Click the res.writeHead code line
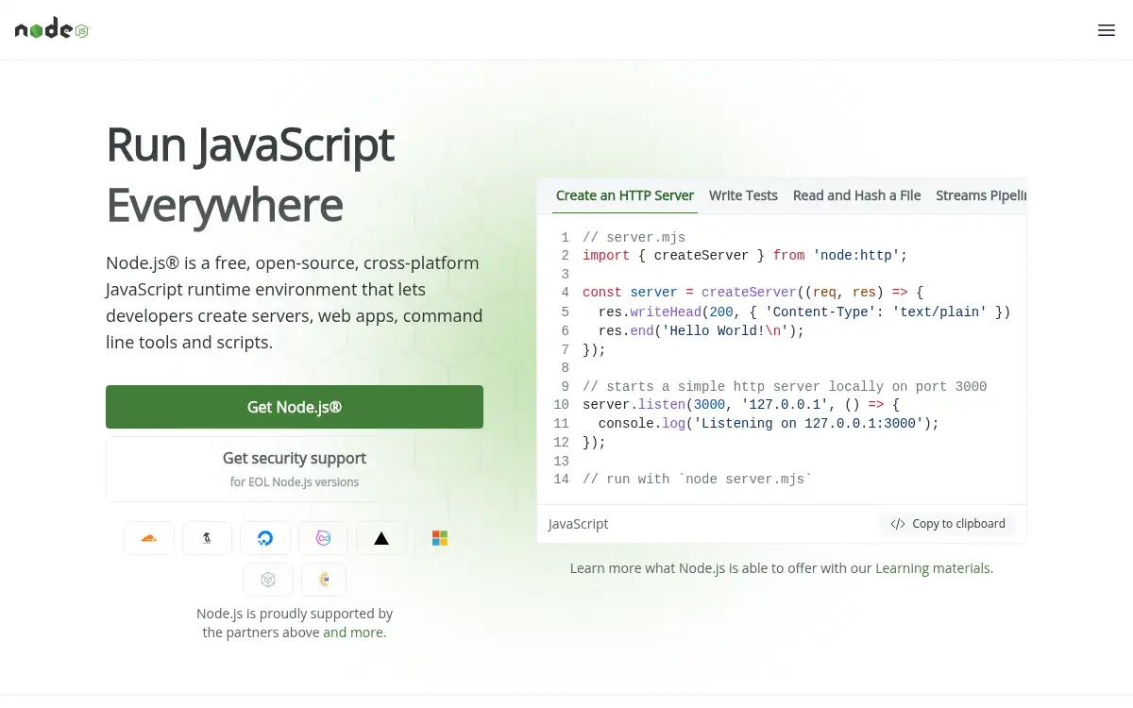Image resolution: width=1133 pixels, height=708 pixels. click(x=804, y=312)
